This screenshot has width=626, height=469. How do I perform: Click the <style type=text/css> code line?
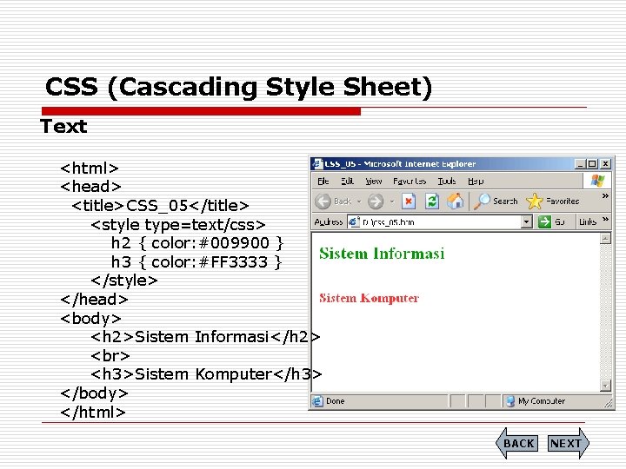178,225
